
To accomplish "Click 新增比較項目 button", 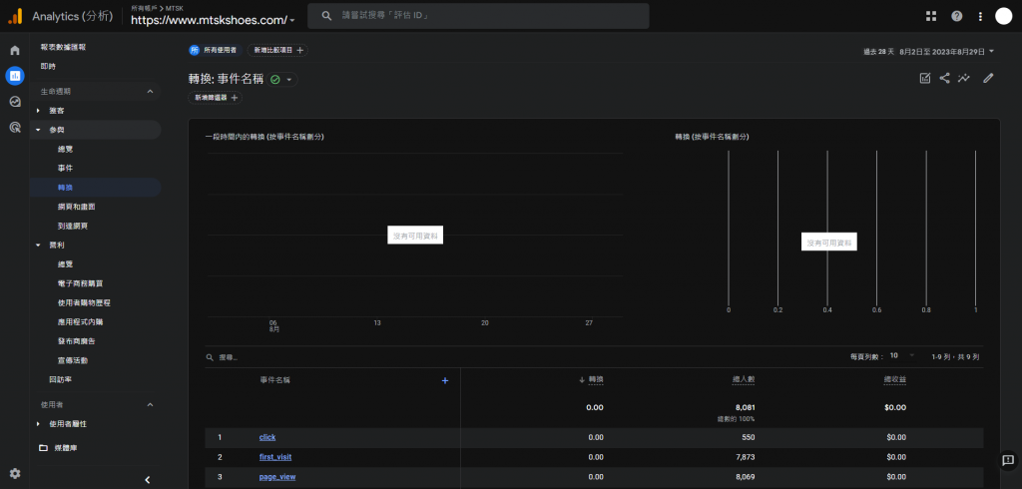I will point(277,50).
